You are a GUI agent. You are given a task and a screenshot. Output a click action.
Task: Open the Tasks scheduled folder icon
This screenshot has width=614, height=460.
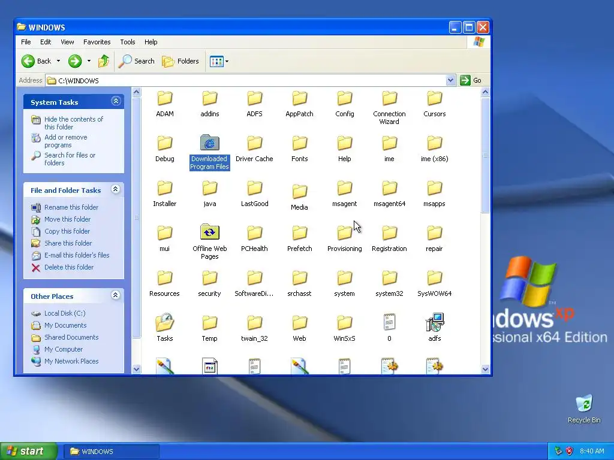click(164, 328)
